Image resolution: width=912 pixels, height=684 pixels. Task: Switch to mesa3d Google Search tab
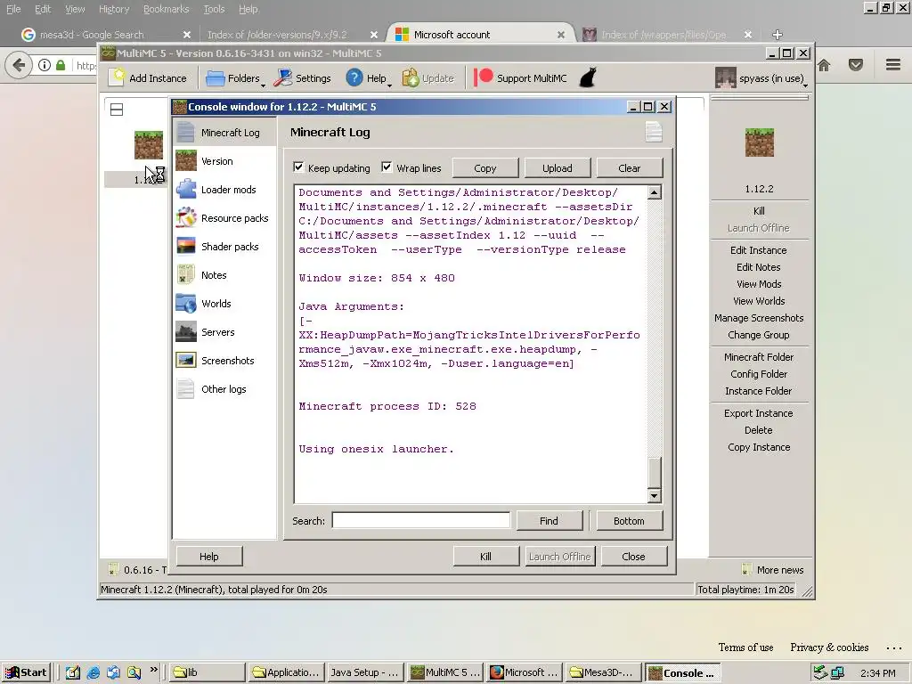(x=106, y=35)
